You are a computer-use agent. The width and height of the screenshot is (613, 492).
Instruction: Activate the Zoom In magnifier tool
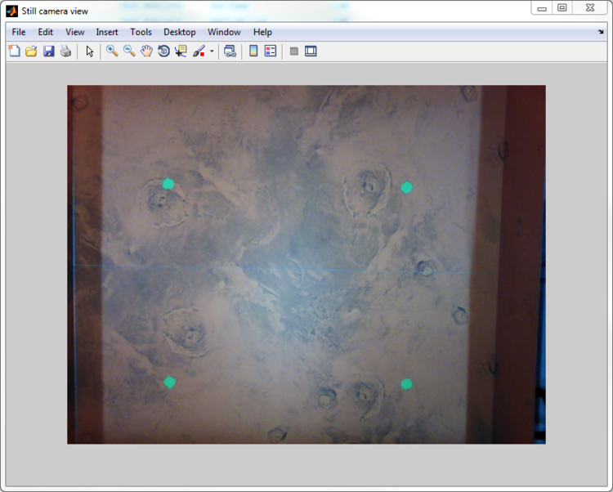[x=112, y=51]
